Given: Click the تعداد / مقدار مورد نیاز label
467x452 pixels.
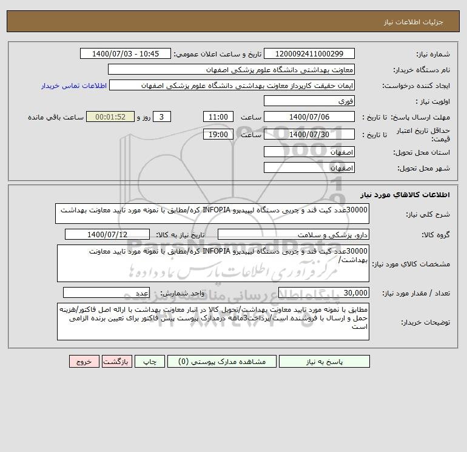Looking at the screenshot, I should tap(416, 294).
